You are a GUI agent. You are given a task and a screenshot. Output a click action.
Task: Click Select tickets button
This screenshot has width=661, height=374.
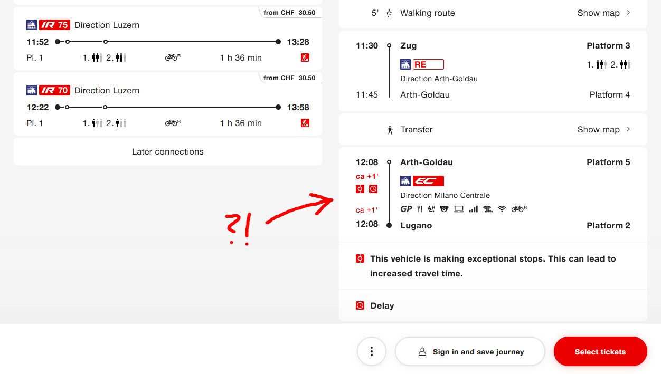point(600,352)
